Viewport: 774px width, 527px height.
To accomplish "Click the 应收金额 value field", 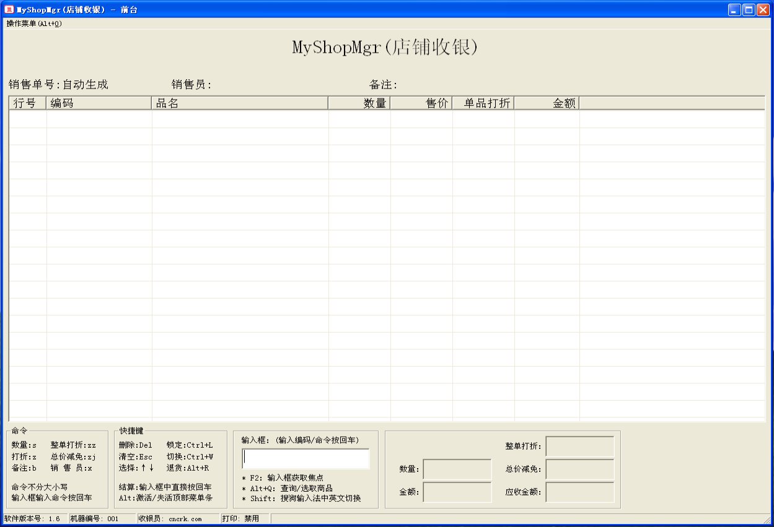I will (x=579, y=492).
